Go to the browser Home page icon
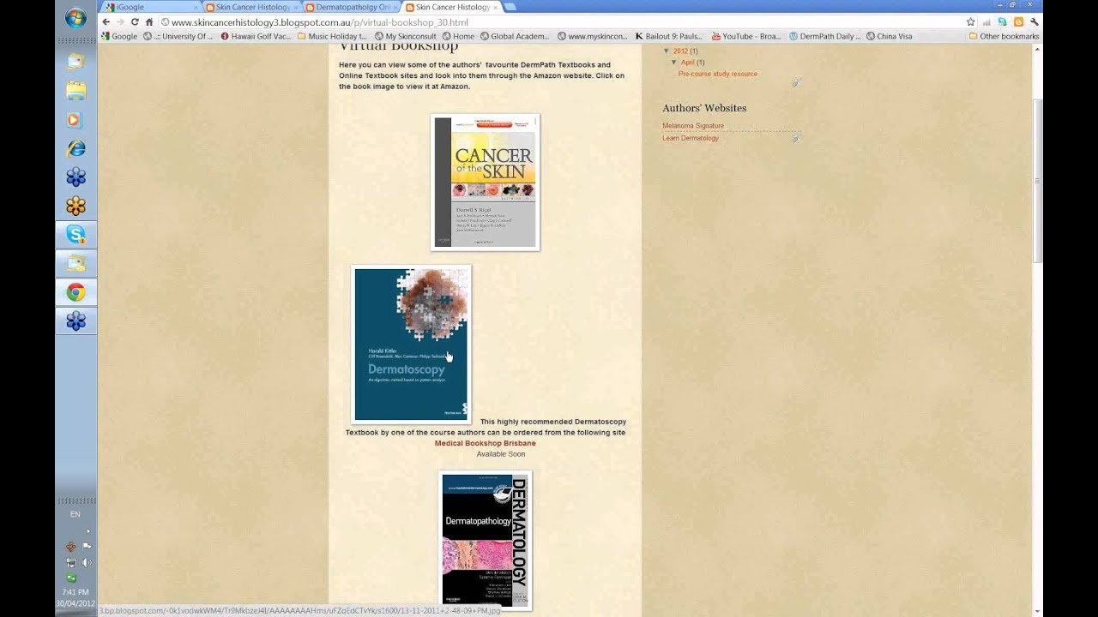Image resolution: width=1098 pixels, height=617 pixels. point(149,22)
